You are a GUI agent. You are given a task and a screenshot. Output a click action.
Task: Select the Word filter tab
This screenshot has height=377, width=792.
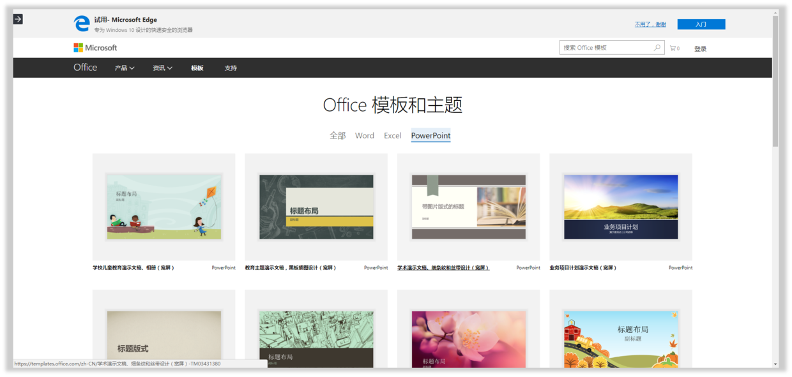coord(365,135)
